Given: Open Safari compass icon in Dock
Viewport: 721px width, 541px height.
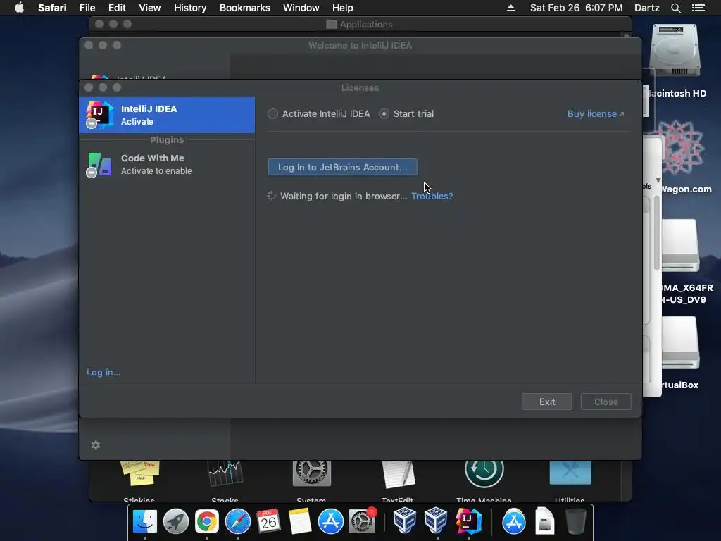Looking at the screenshot, I should click(238, 521).
